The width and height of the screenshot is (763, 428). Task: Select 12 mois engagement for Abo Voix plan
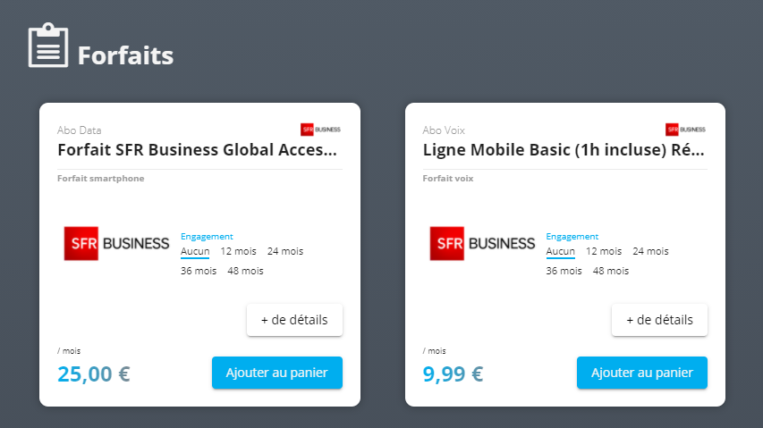click(x=604, y=251)
